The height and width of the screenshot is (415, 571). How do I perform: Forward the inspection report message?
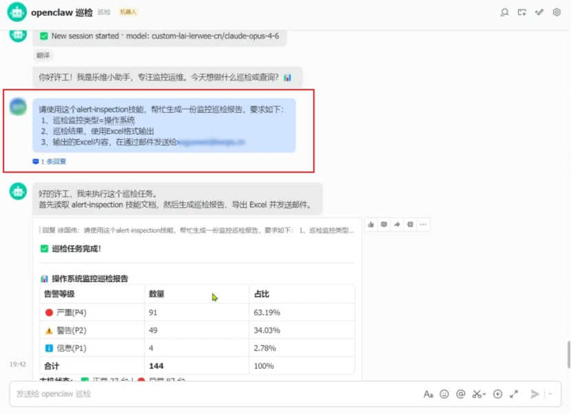click(397, 224)
